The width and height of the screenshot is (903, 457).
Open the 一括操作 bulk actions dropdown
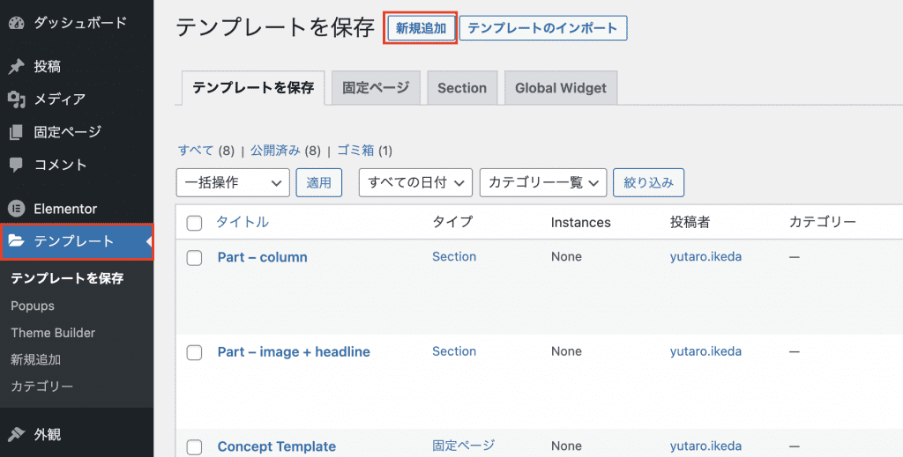pos(233,183)
